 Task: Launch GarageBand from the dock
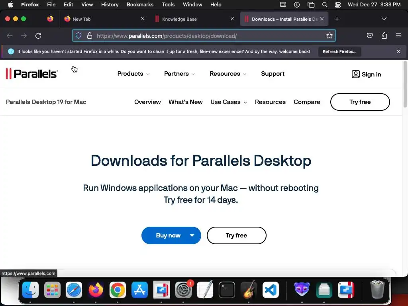click(x=249, y=290)
